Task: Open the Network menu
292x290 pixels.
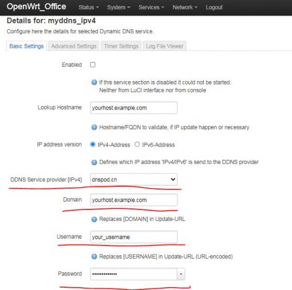Action: pos(185,7)
